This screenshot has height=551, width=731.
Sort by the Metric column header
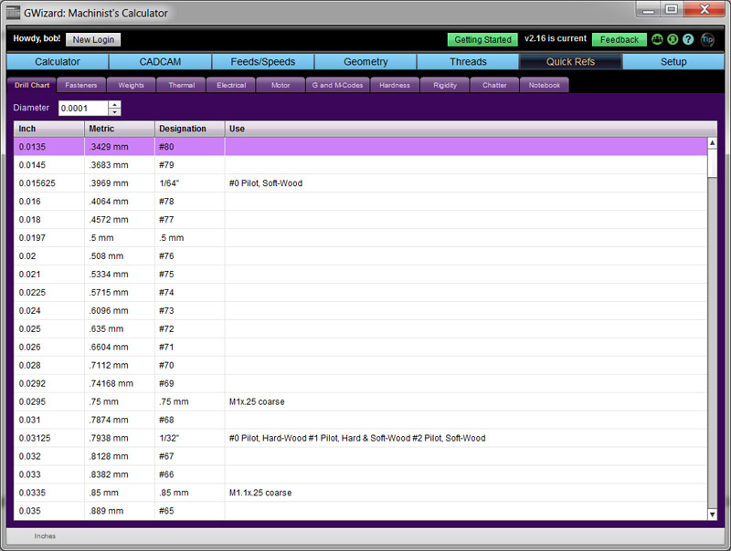pos(120,129)
